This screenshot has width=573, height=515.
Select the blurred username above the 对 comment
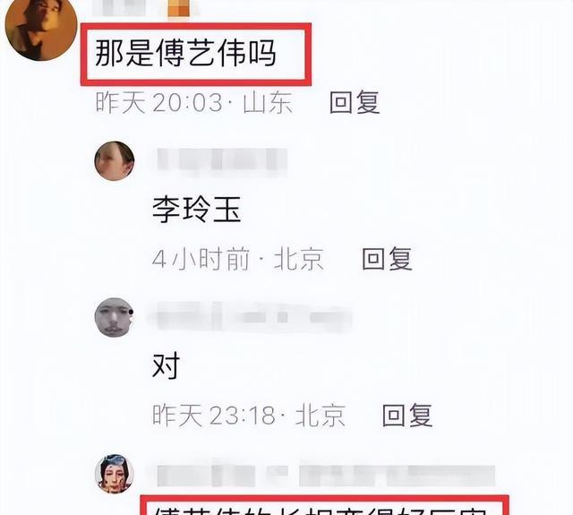pos(252,317)
